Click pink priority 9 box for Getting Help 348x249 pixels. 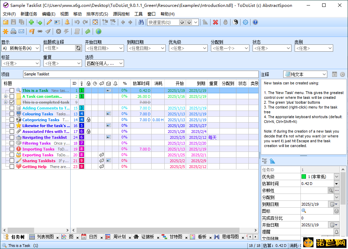click(x=82, y=167)
